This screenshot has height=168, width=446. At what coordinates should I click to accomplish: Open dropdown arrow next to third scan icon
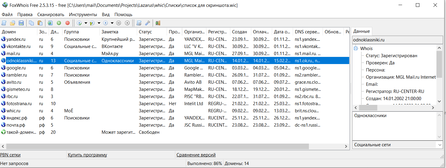point(112,23)
